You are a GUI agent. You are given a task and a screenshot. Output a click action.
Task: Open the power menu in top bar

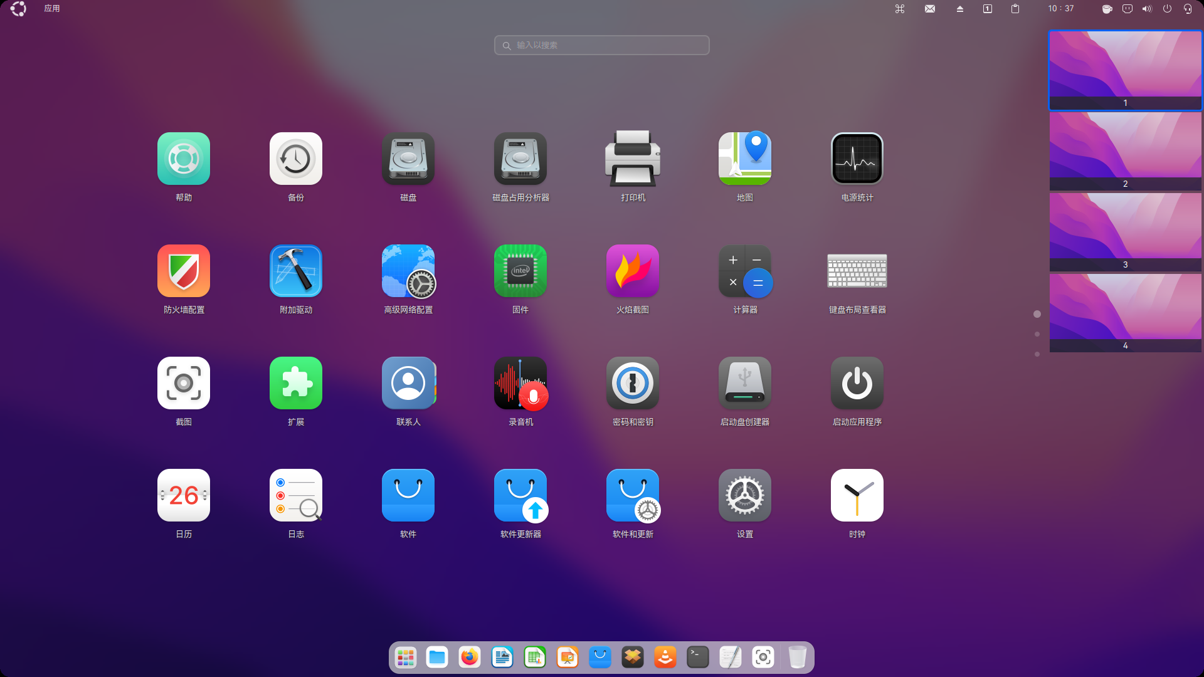pos(1167,9)
